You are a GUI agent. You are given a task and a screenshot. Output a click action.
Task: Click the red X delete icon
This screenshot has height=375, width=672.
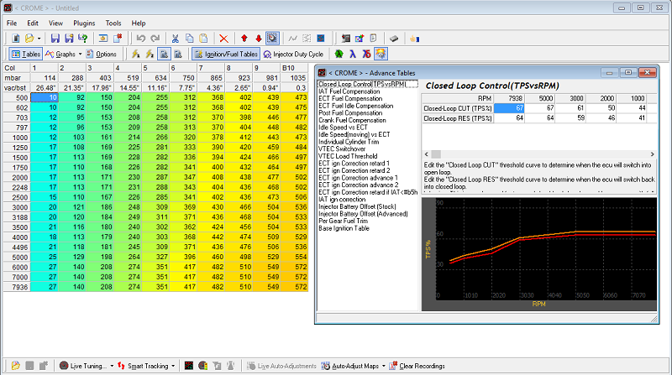[223, 39]
